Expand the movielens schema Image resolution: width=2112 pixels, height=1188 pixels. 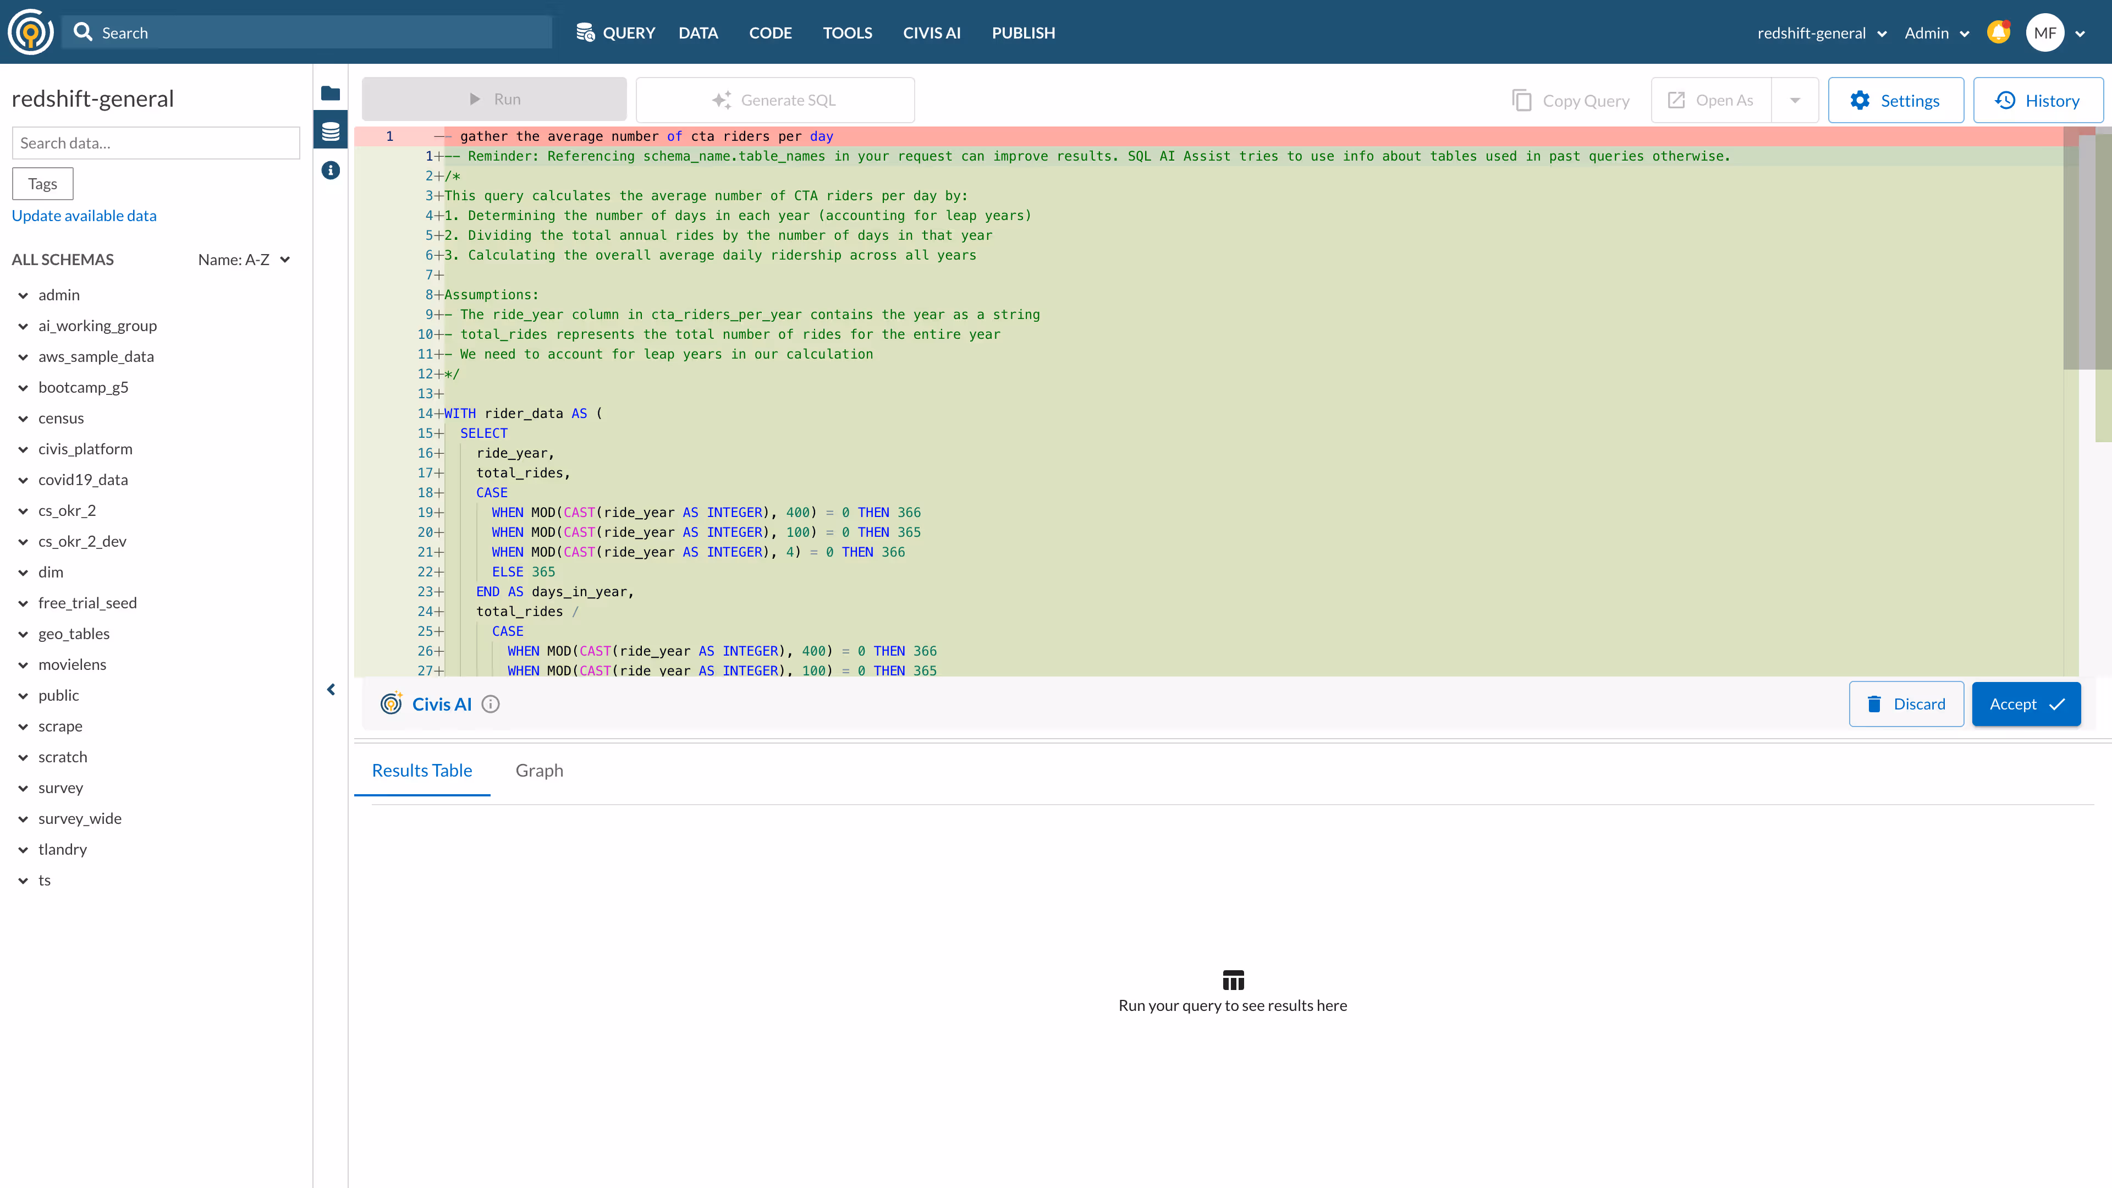tap(23, 664)
